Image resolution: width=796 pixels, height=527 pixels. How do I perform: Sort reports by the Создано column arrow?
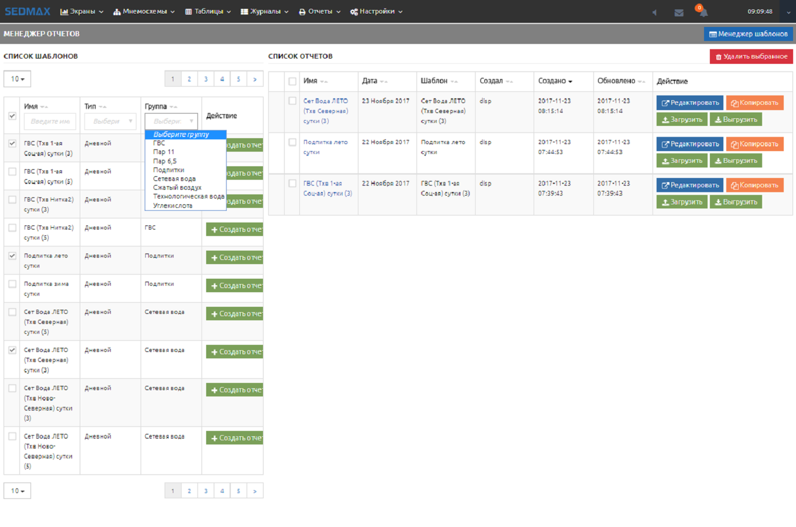pos(570,81)
